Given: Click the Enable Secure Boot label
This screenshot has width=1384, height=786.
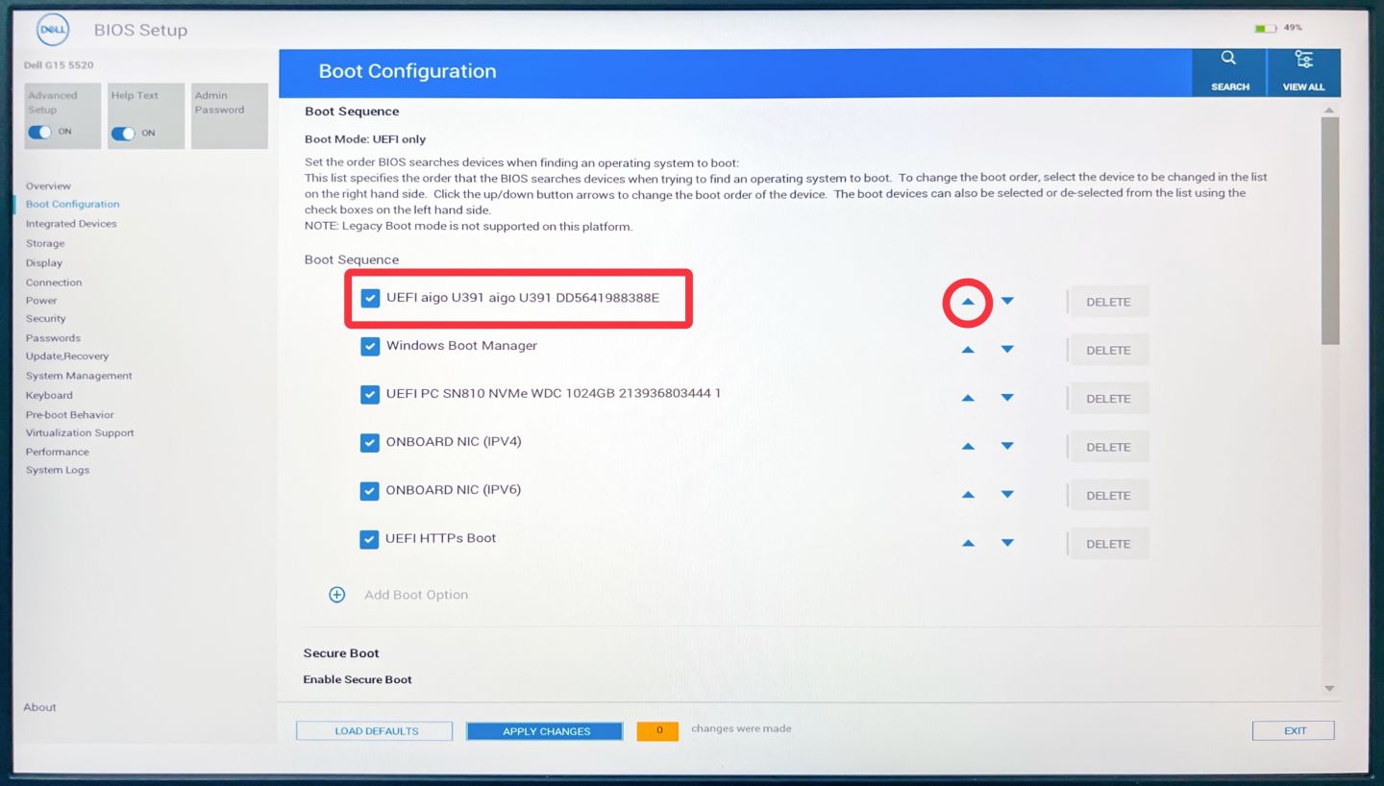Looking at the screenshot, I should [x=358, y=679].
